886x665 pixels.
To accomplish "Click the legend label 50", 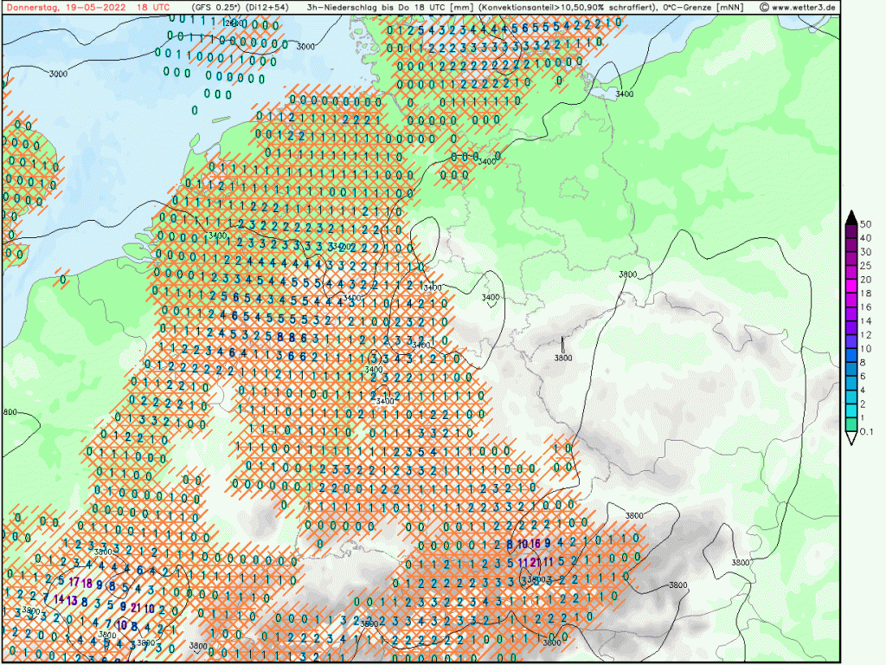I will click(x=865, y=224).
